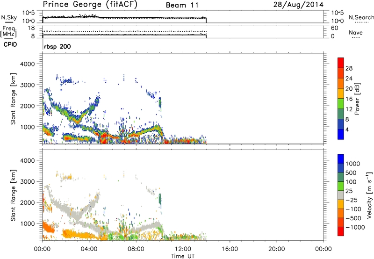The image size is (374, 259).
Task: Click the '3000' tick of the velocity panel
Action: point(27,181)
